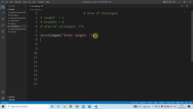Open the Search view in activity bar
193x109 pixels.
pos(3,13)
